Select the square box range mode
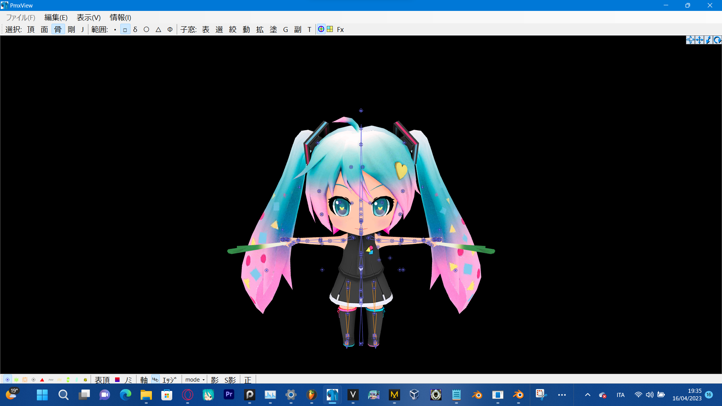 pyautogui.click(x=125, y=30)
